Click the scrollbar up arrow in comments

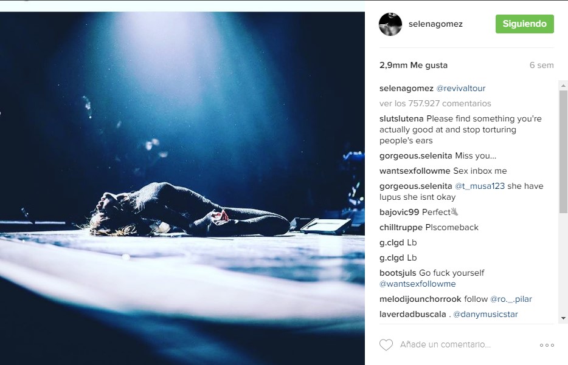tap(563, 86)
